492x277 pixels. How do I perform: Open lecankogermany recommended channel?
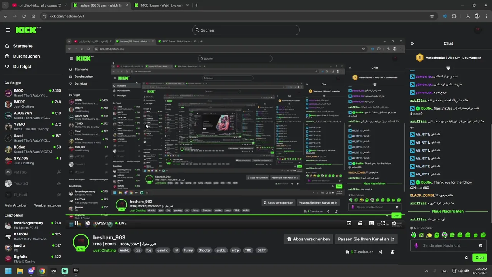tap(33, 225)
